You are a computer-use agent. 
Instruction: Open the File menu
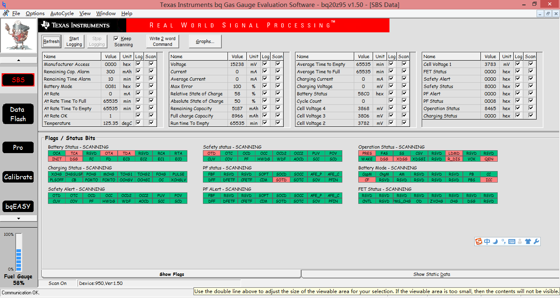16,14
